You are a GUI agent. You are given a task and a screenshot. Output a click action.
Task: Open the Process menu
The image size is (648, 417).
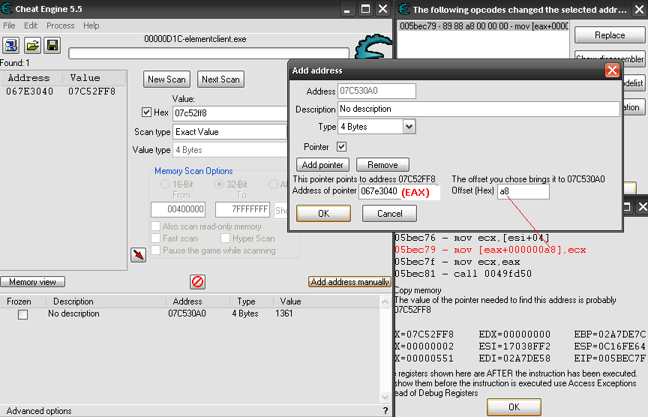click(60, 25)
